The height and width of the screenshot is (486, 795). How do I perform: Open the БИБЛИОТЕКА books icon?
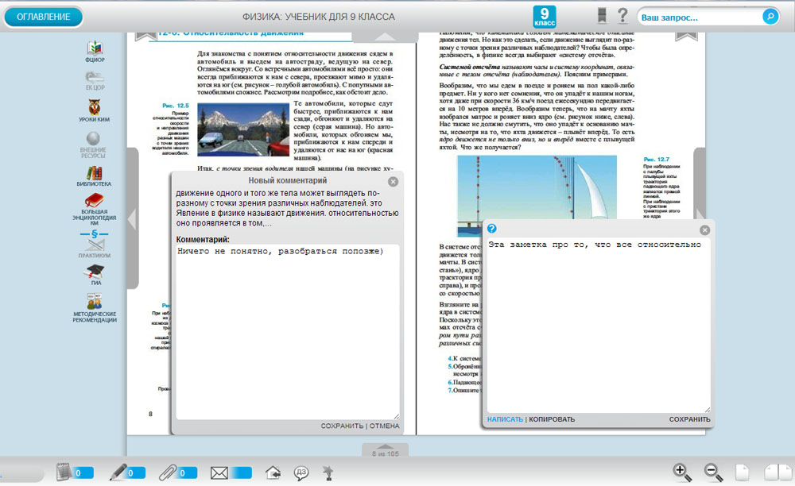point(95,174)
